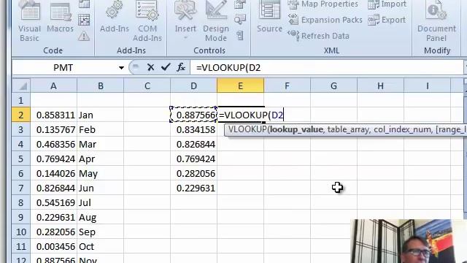This screenshot has height=263, width=467.
Task: Click cell containing 0.545169
Action: pyautogui.click(x=53, y=203)
